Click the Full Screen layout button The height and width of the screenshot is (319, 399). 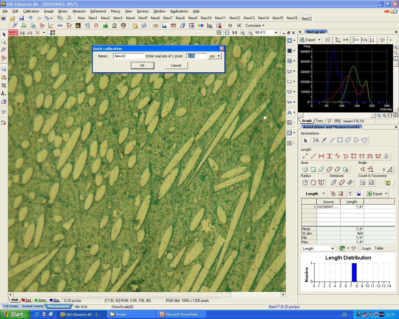click(11, 306)
